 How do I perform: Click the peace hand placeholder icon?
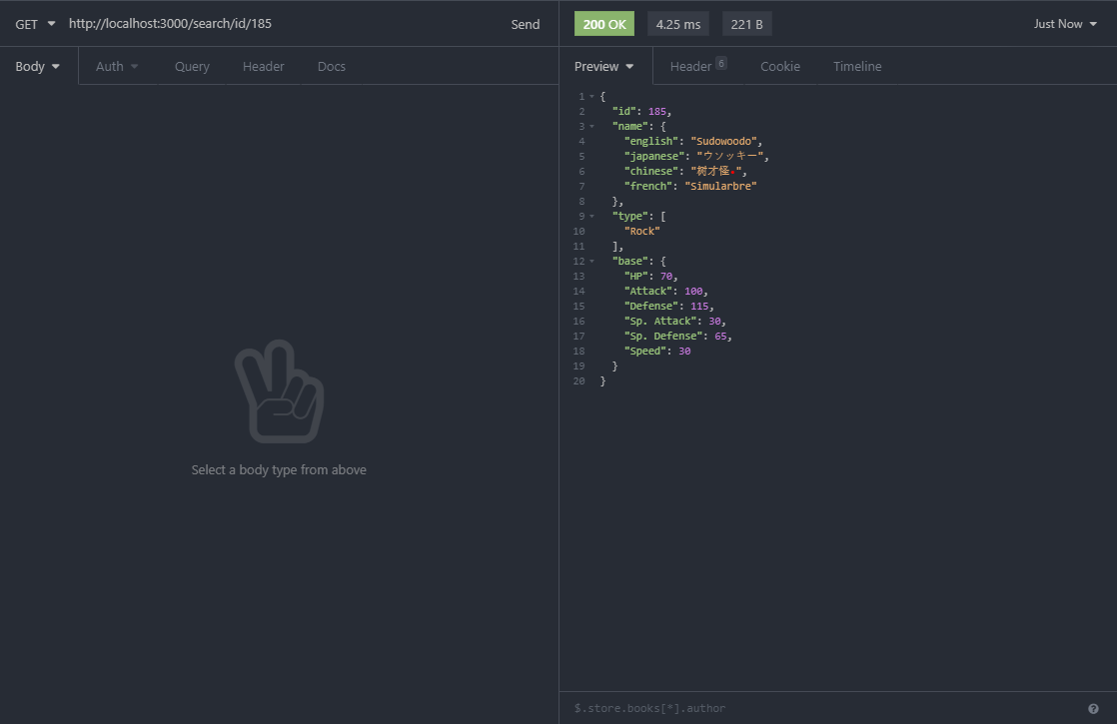pos(280,391)
